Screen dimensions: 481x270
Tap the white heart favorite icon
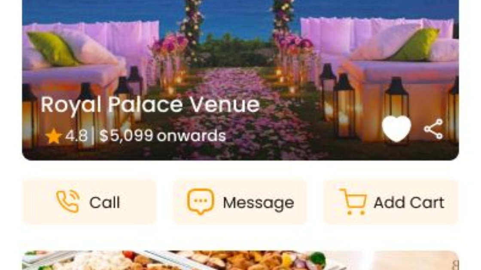[x=396, y=129]
